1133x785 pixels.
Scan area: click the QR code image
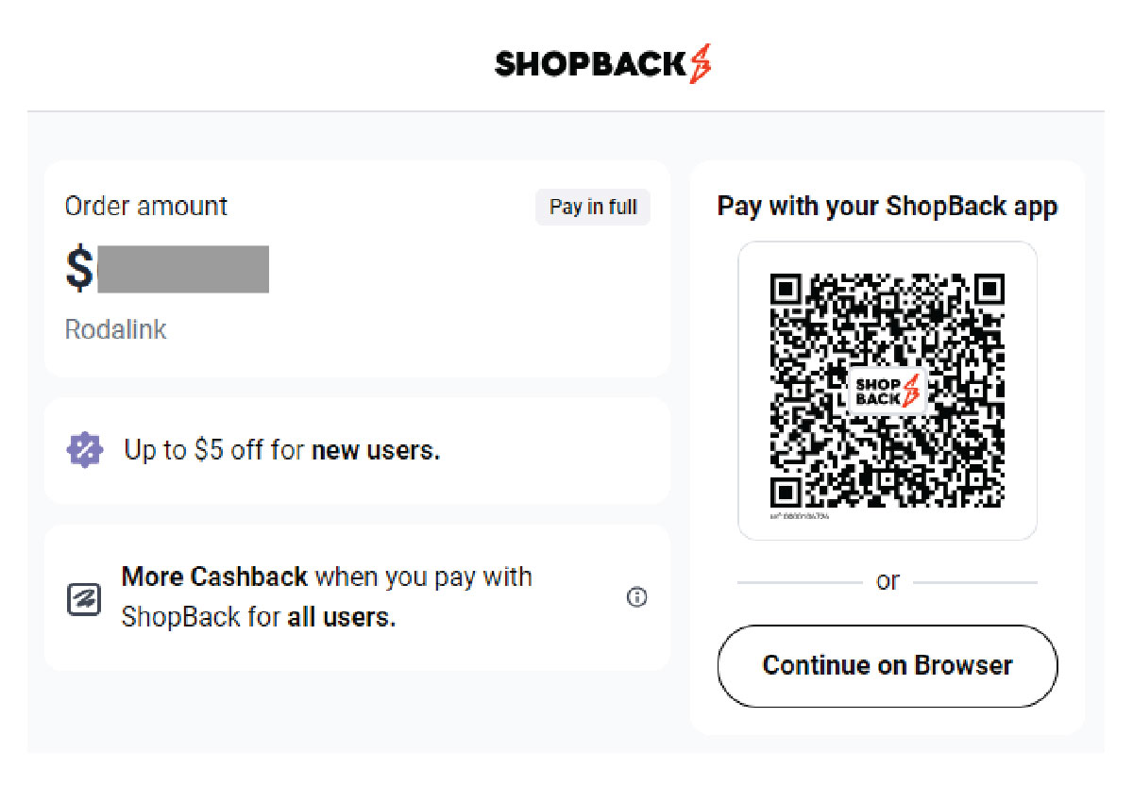(x=888, y=392)
